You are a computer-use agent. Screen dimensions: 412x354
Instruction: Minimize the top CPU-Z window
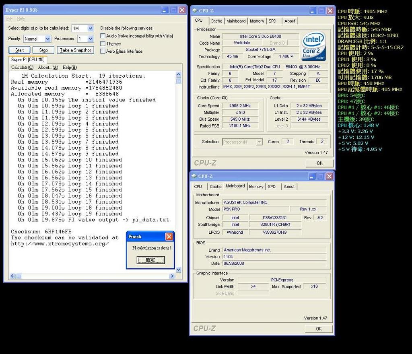pos(312,11)
